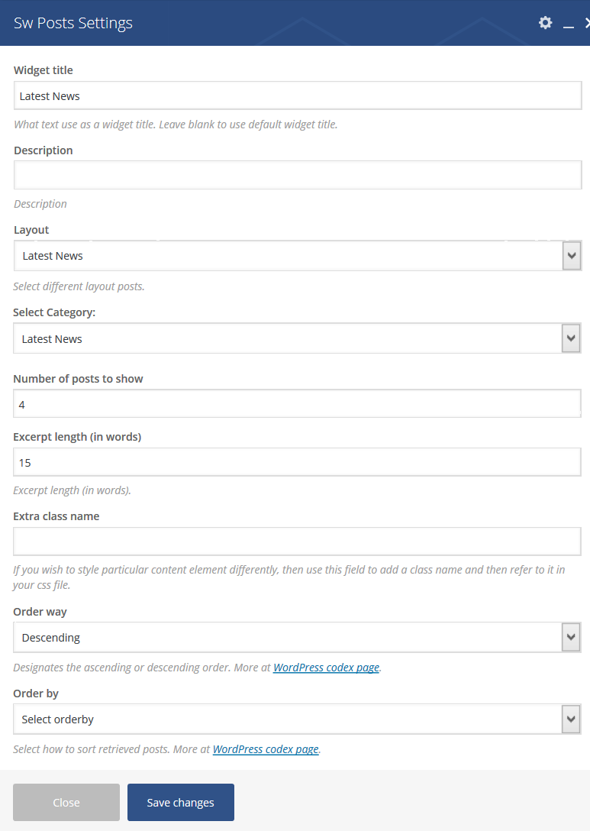Click the Order by dropdown arrow
Viewport: 590px width, 831px height.
pyautogui.click(x=570, y=719)
